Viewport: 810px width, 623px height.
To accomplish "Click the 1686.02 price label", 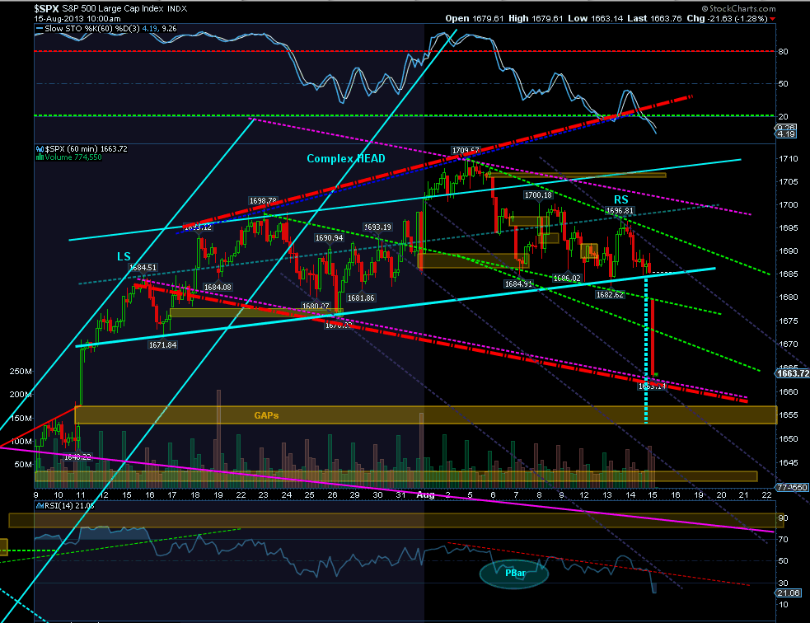I will 567,278.
